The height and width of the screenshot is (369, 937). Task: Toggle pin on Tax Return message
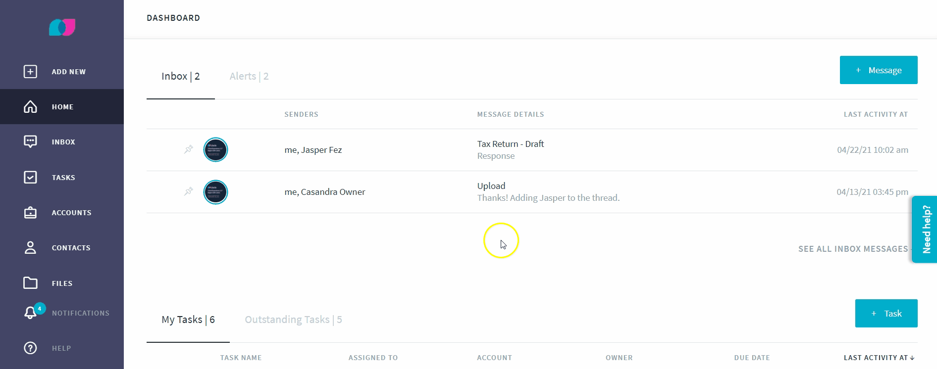pos(188,149)
